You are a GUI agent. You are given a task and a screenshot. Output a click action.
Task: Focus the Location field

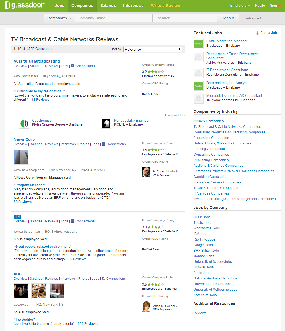[x=185, y=18]
